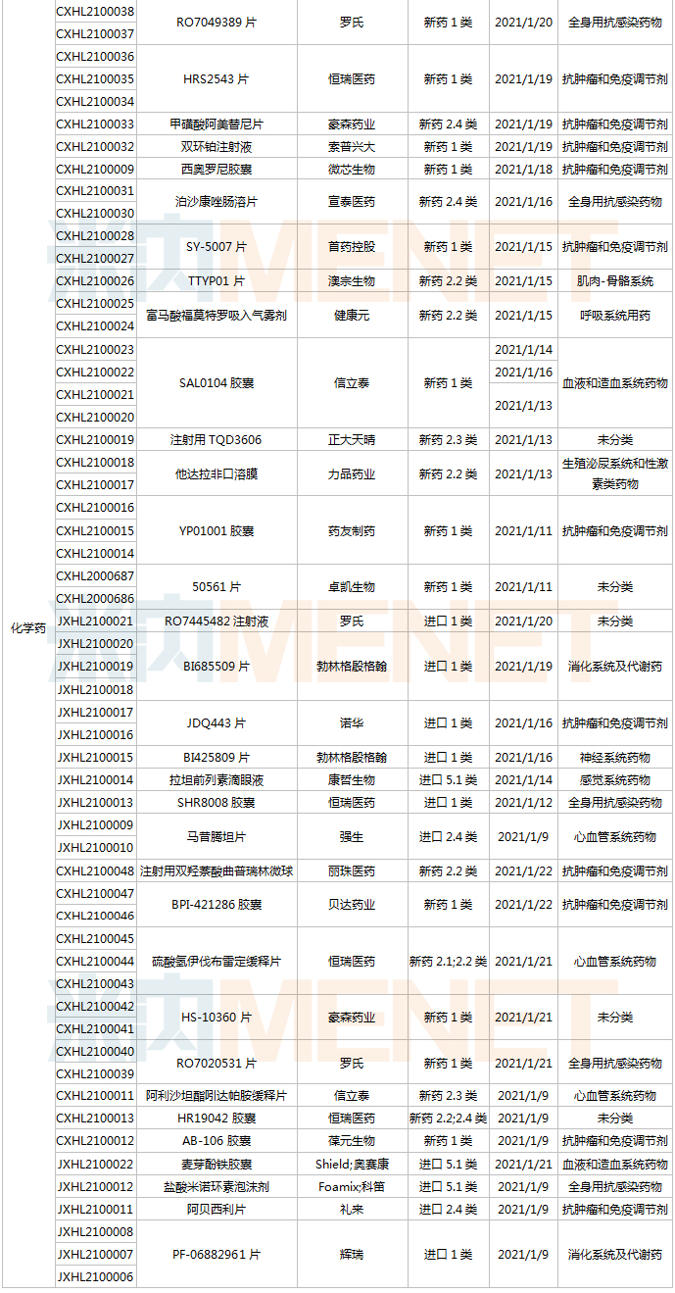Select the 强生 company cell
675x1293 pixels.
(x=352, y=837)
